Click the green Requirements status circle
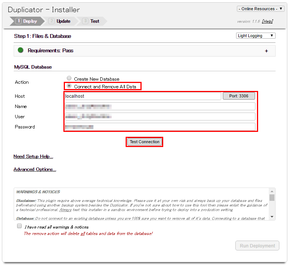The height and width of the screenshot is (266, 290). pyautogui.click(x=20, y=50)
